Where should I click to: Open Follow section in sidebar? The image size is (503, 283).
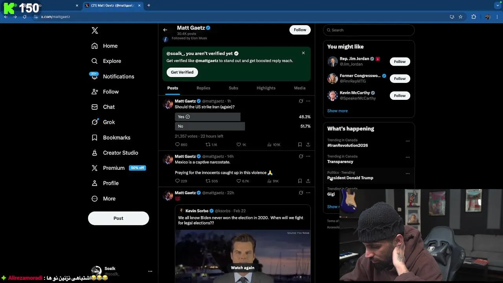pyautogui.click(x=105, y=92)
